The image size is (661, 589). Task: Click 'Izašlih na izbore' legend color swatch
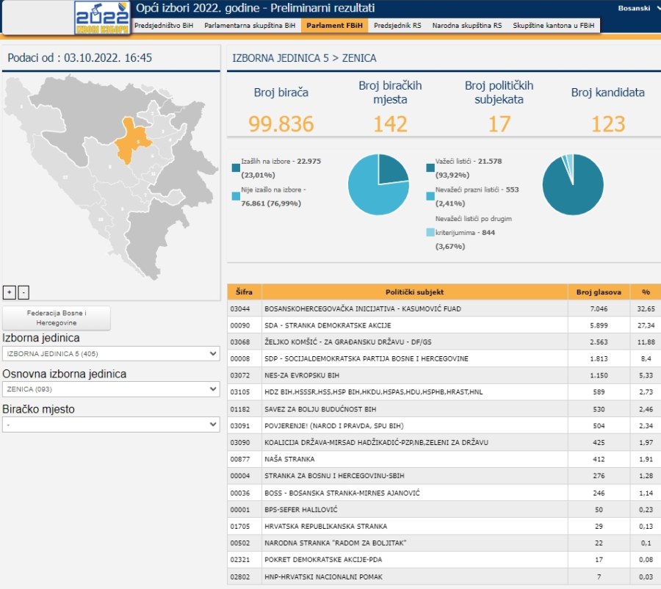236,167
